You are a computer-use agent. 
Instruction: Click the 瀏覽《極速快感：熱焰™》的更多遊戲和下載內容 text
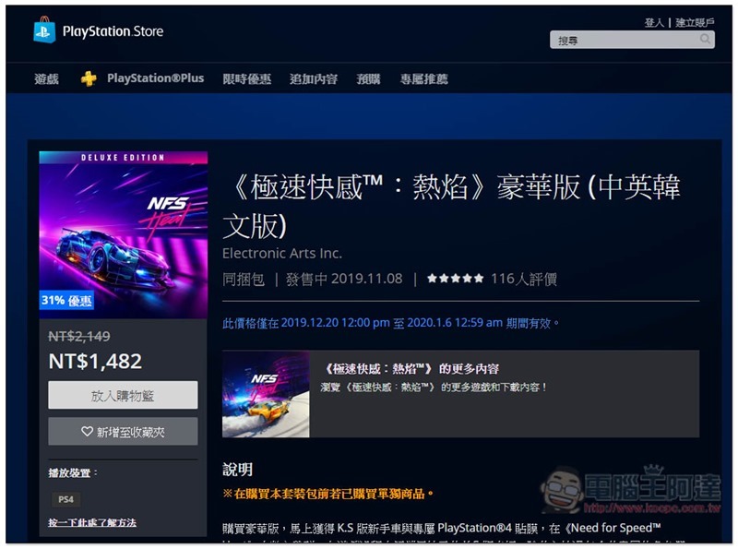434,388
